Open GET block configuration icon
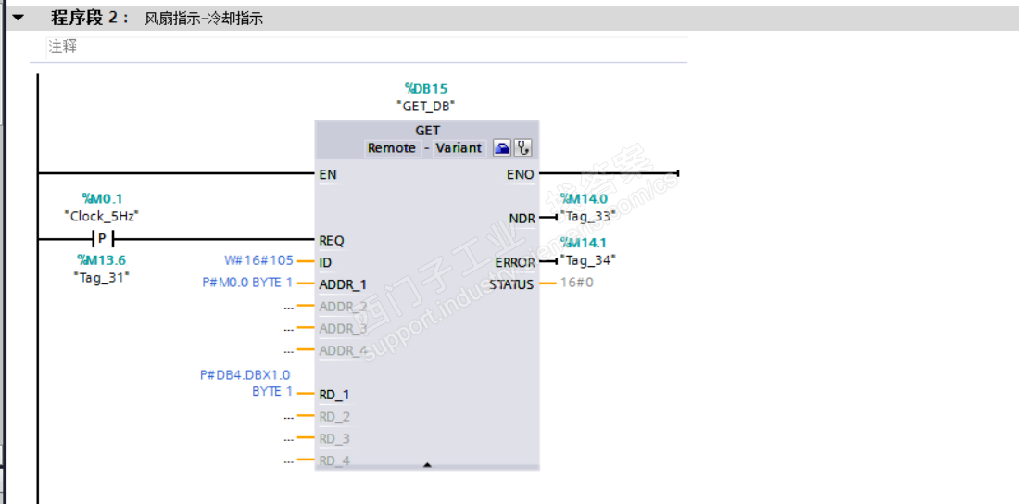The height and width of the screenshot is (504, 1019). pos(500,148)
